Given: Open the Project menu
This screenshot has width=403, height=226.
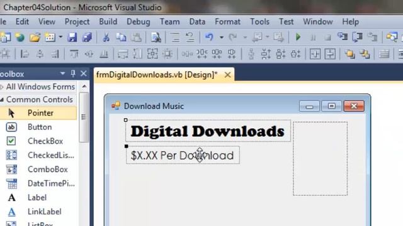Looking at the screenshot, I should coord(77,22).
